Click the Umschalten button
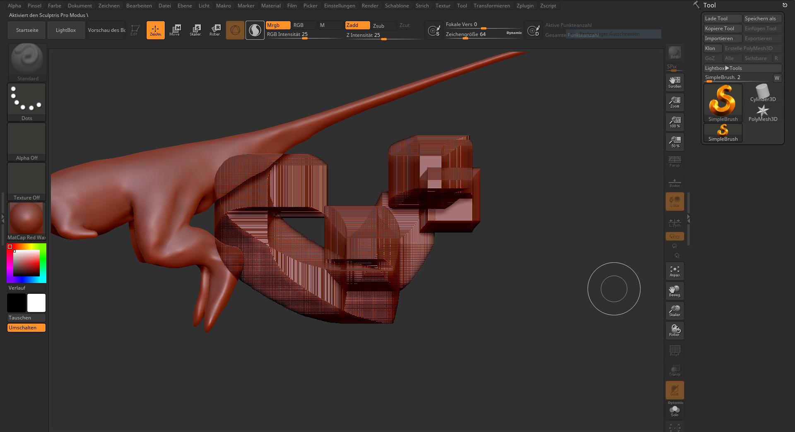This screenshot has width=795, height=432. [26, 328]
